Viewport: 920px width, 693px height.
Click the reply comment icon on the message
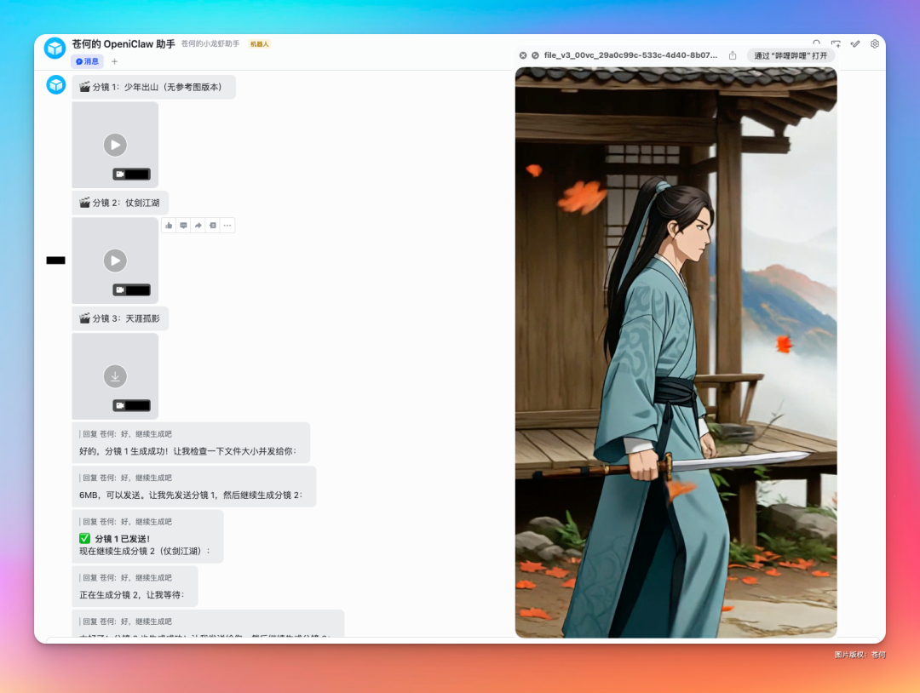[183, 225]
